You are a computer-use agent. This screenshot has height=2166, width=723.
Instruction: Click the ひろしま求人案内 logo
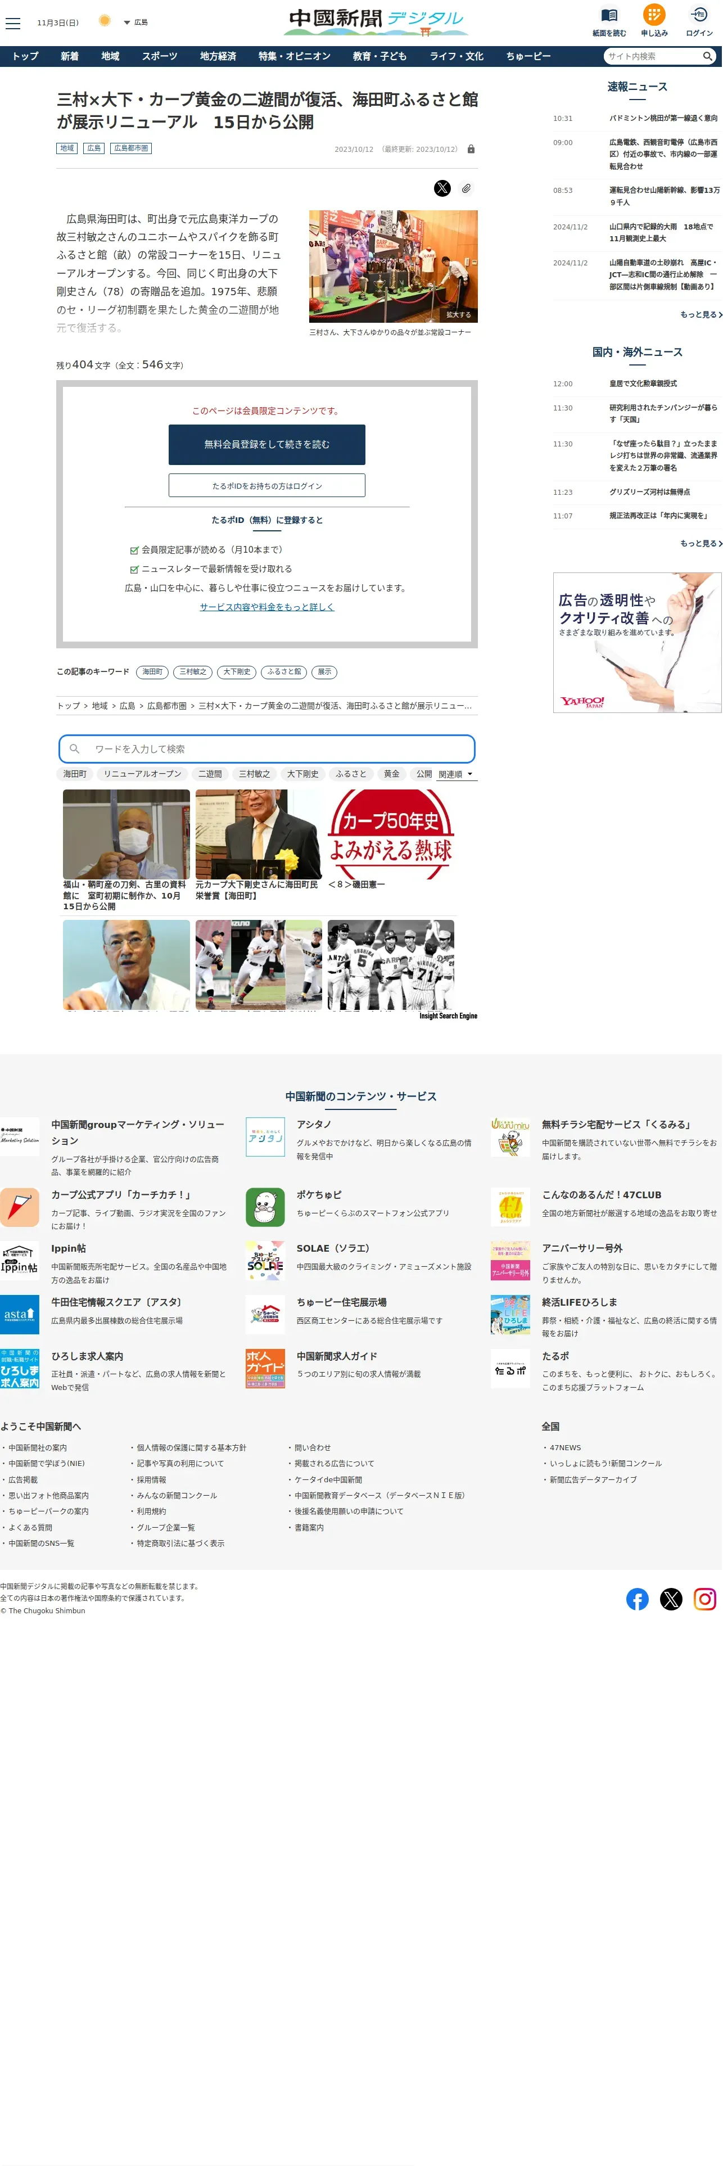tap(19, 1368)
